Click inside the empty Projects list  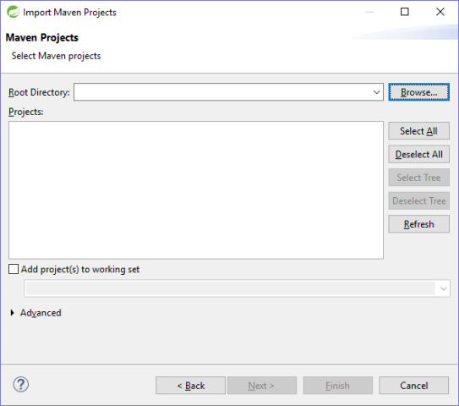pos(196,190)
